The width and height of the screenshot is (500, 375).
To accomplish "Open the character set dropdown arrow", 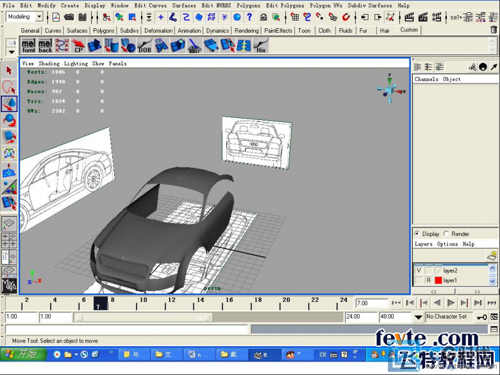I will click(419, 317).
